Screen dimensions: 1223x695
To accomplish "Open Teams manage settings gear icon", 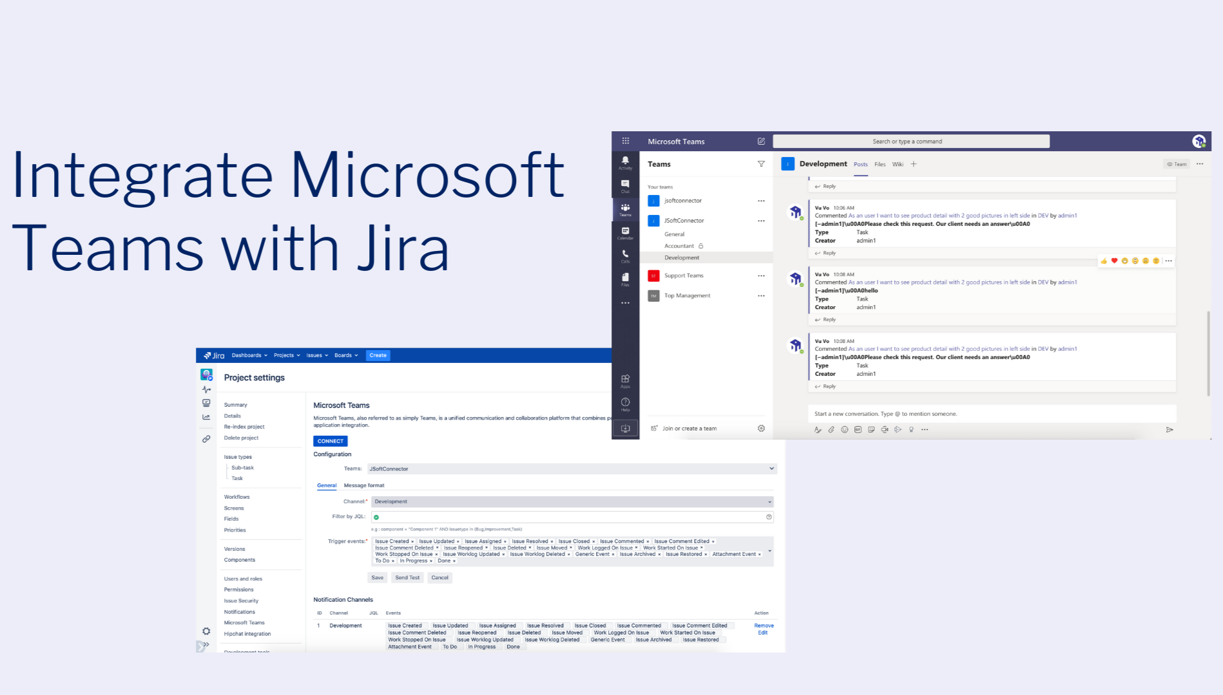I will click(x=761, y=428).
